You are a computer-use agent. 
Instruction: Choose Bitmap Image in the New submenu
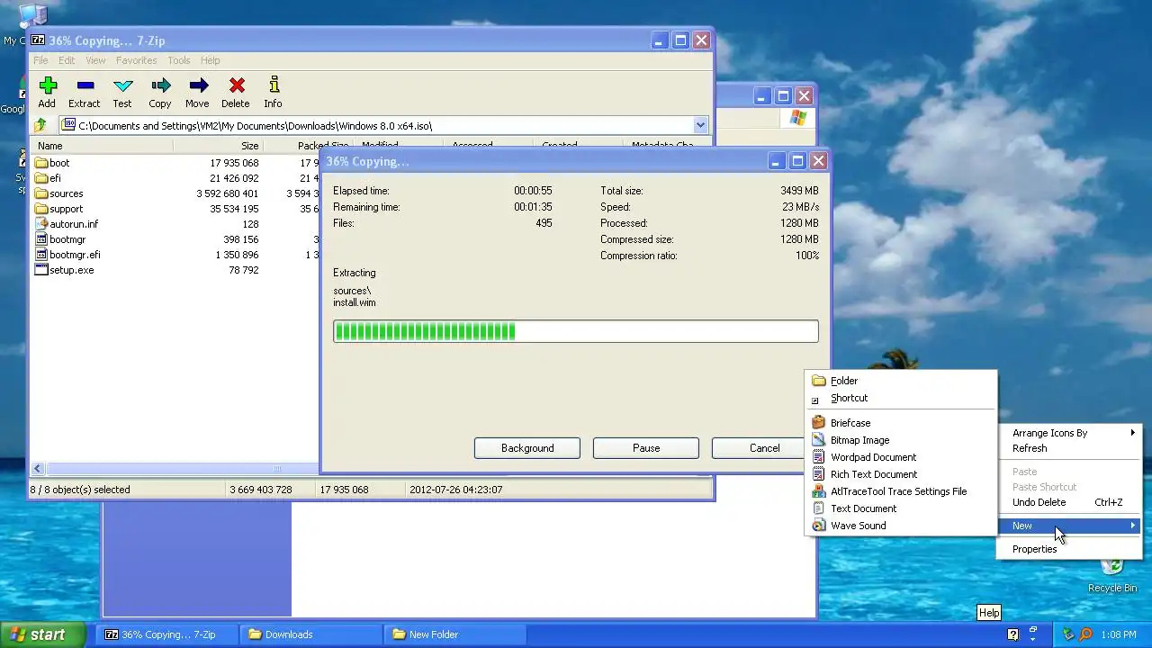click(x=901, y=440)
